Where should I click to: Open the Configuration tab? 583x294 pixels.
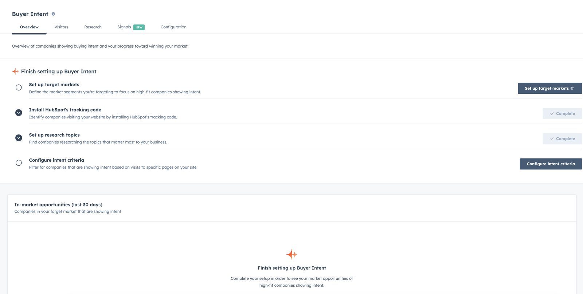173,27
